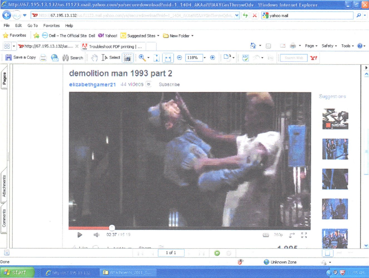The height and width of the screenshot is (278, 369).
Task: Go back with the browser Back arrow
Action: pos(7,15)
